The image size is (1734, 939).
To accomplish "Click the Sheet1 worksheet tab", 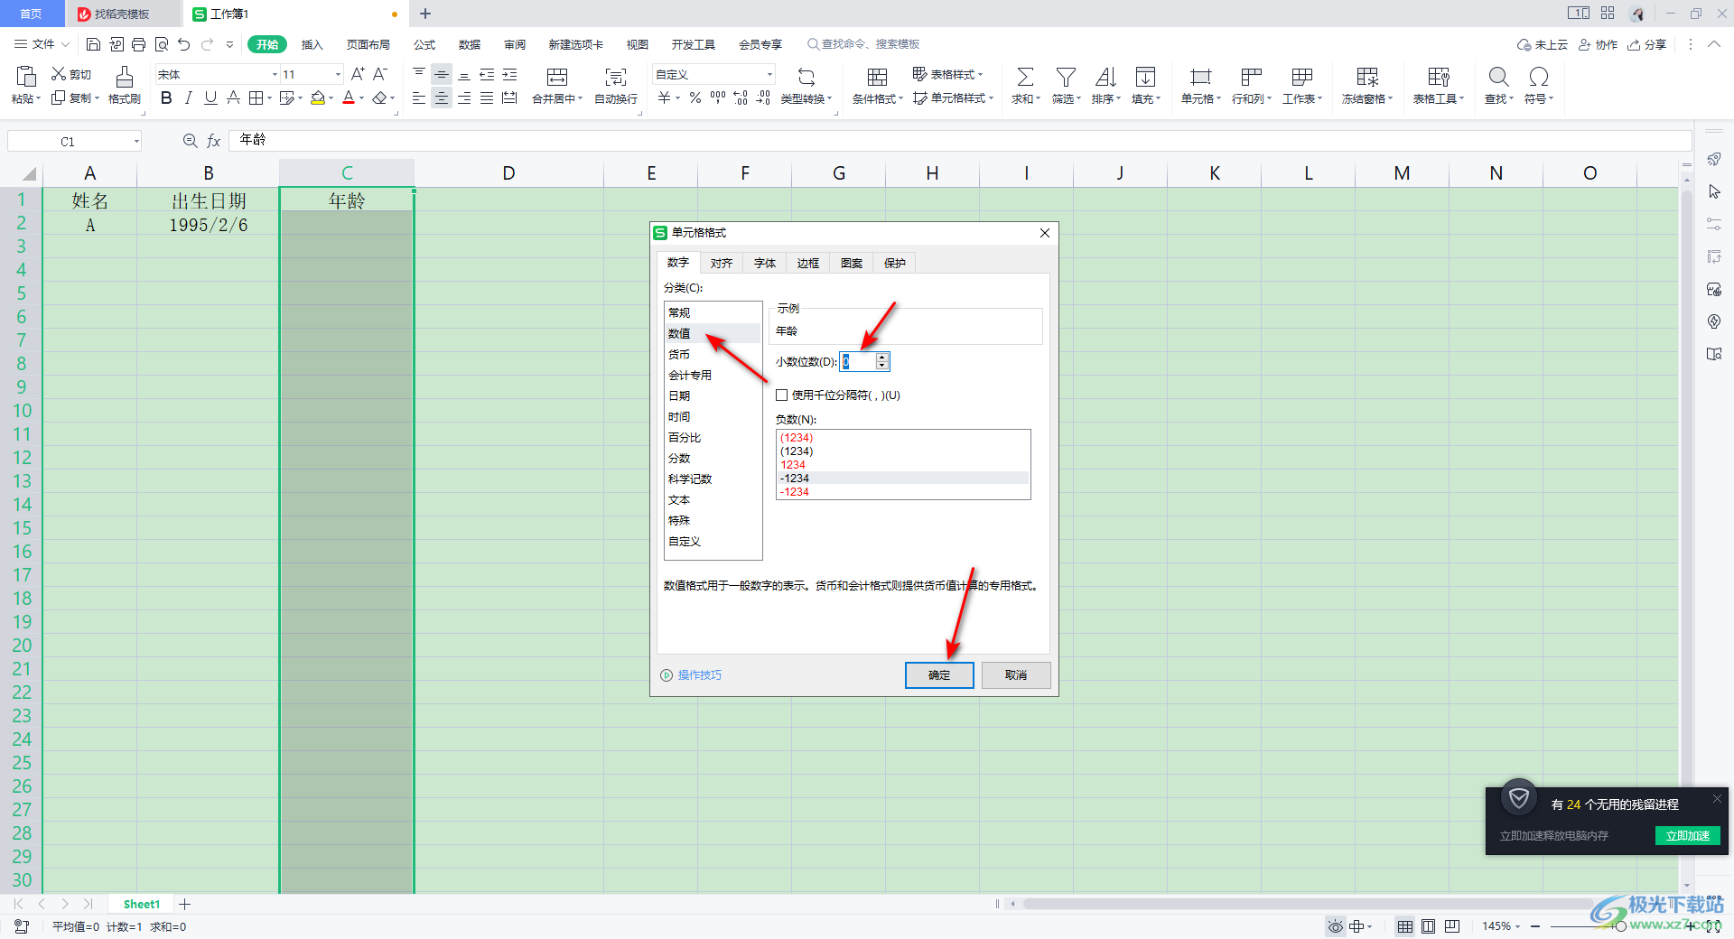I will point(142,904).
